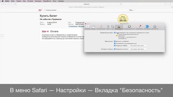Open the Extensions puzzle-piece preferences tab
Screen dimensions: 173x97
click(147, 27)
